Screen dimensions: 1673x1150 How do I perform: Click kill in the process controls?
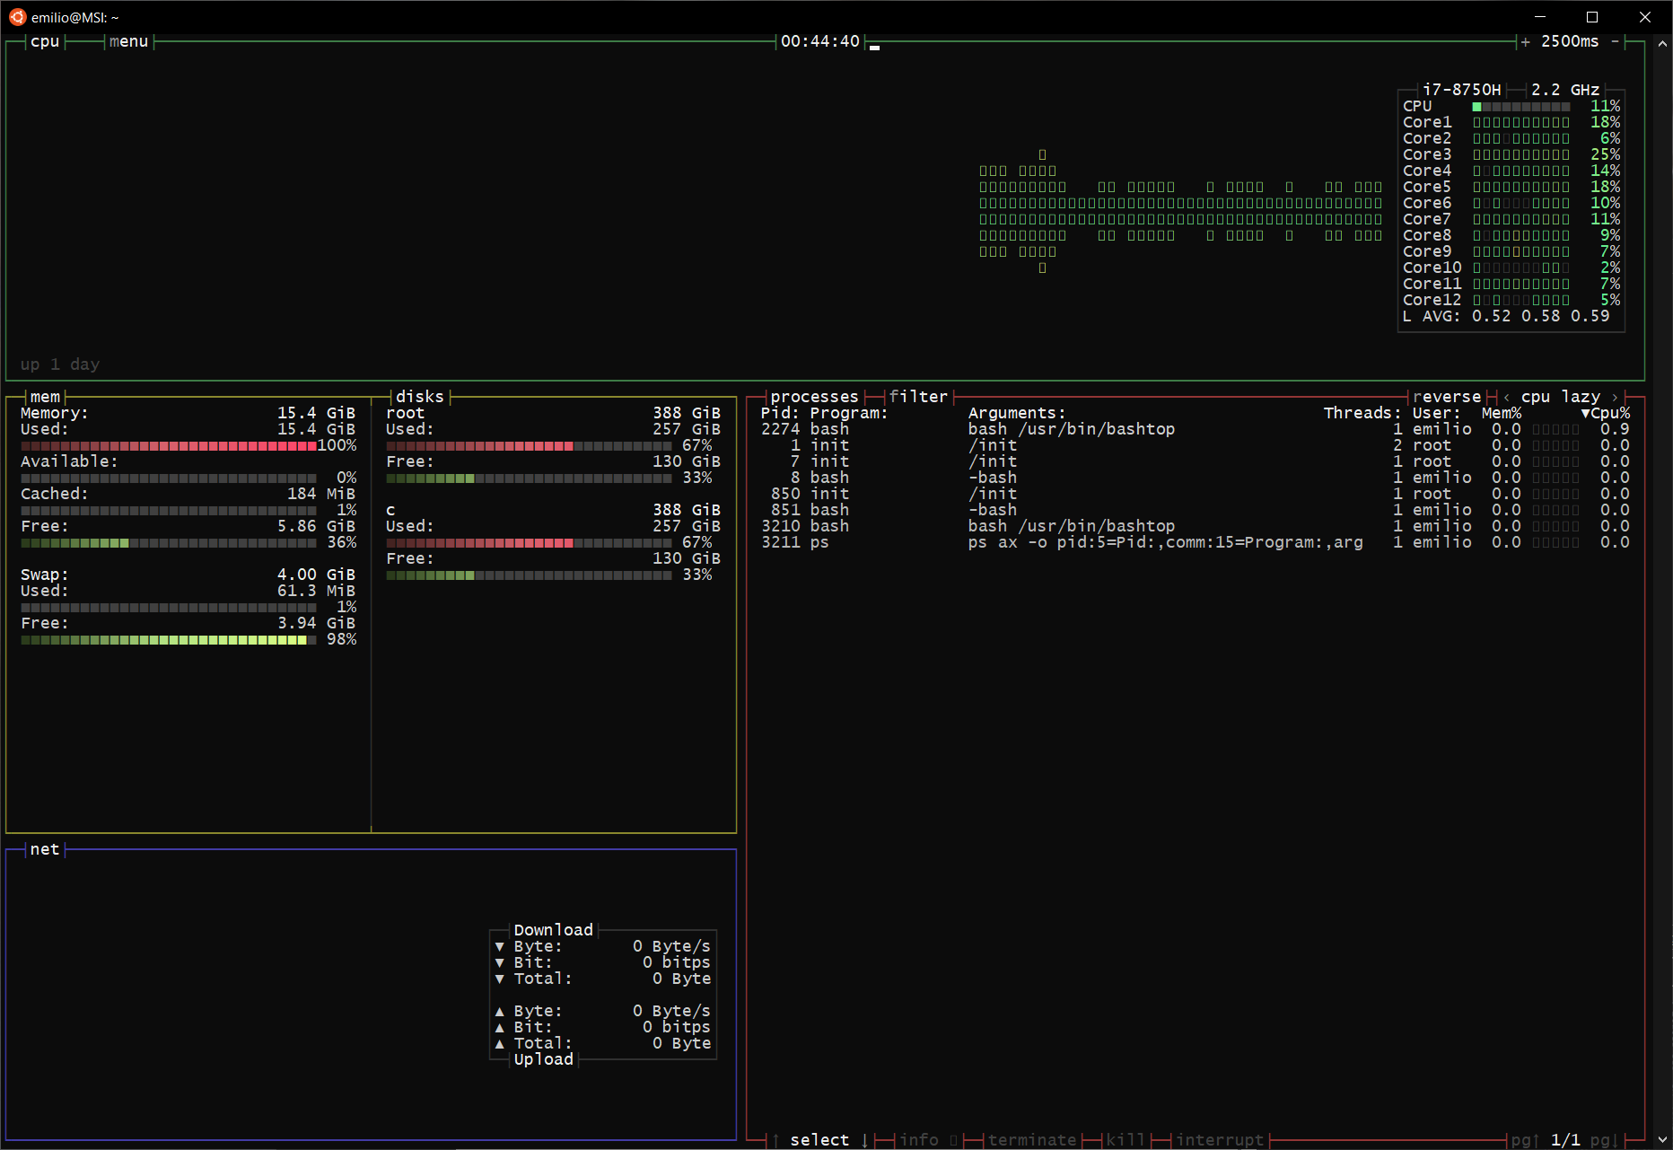click(1126, 1139)
